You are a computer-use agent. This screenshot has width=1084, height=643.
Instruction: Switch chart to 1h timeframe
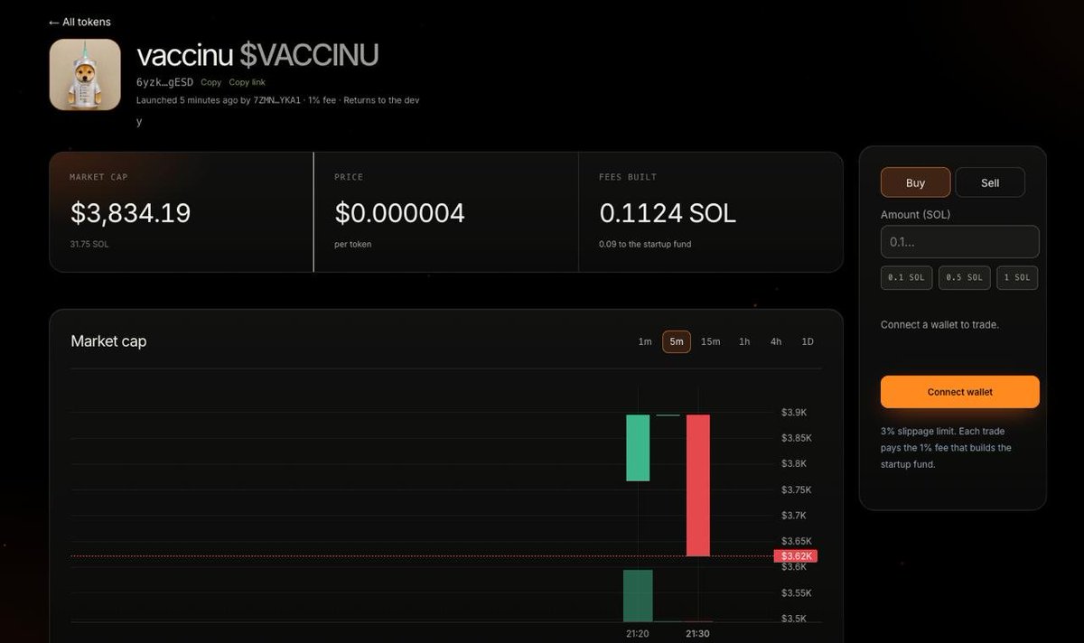point(744,341)
